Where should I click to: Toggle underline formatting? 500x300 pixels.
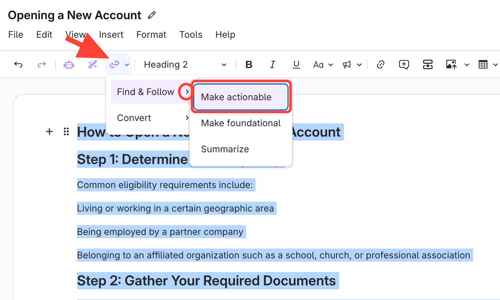pyautogui.click(x=296, y=65)
